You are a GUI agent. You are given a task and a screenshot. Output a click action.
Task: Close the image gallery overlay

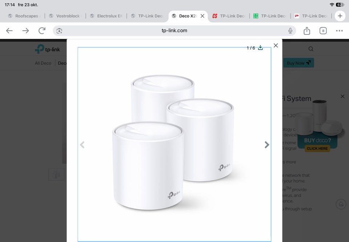276,46
